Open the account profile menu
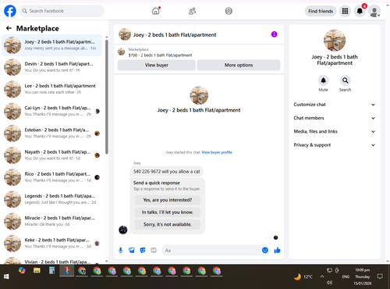Image resolution: width=390 pixels, height=289 pixels. tap(374, 11)
